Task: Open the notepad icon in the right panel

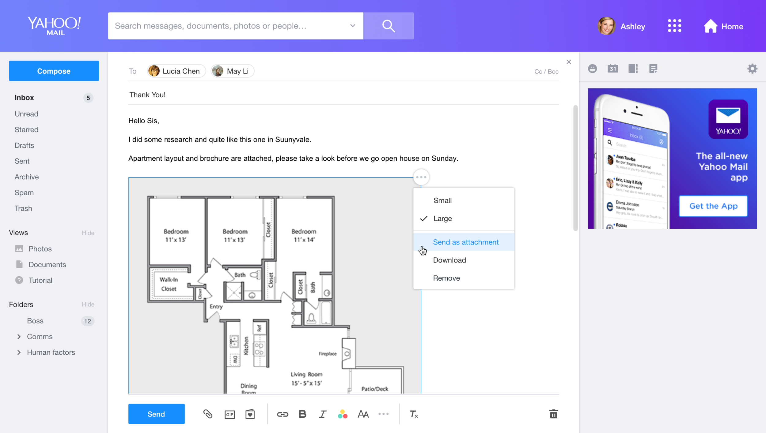Action: click(x=653, y=69)
